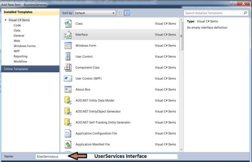Click 'ADO.NET Self-Tracking Entity Generator' text
252x162 pixels.
[x=103, y=123]
